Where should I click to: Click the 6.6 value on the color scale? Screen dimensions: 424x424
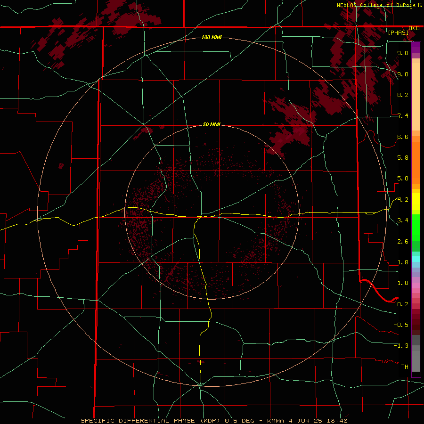pyautogui.click(x=403, y=137)
